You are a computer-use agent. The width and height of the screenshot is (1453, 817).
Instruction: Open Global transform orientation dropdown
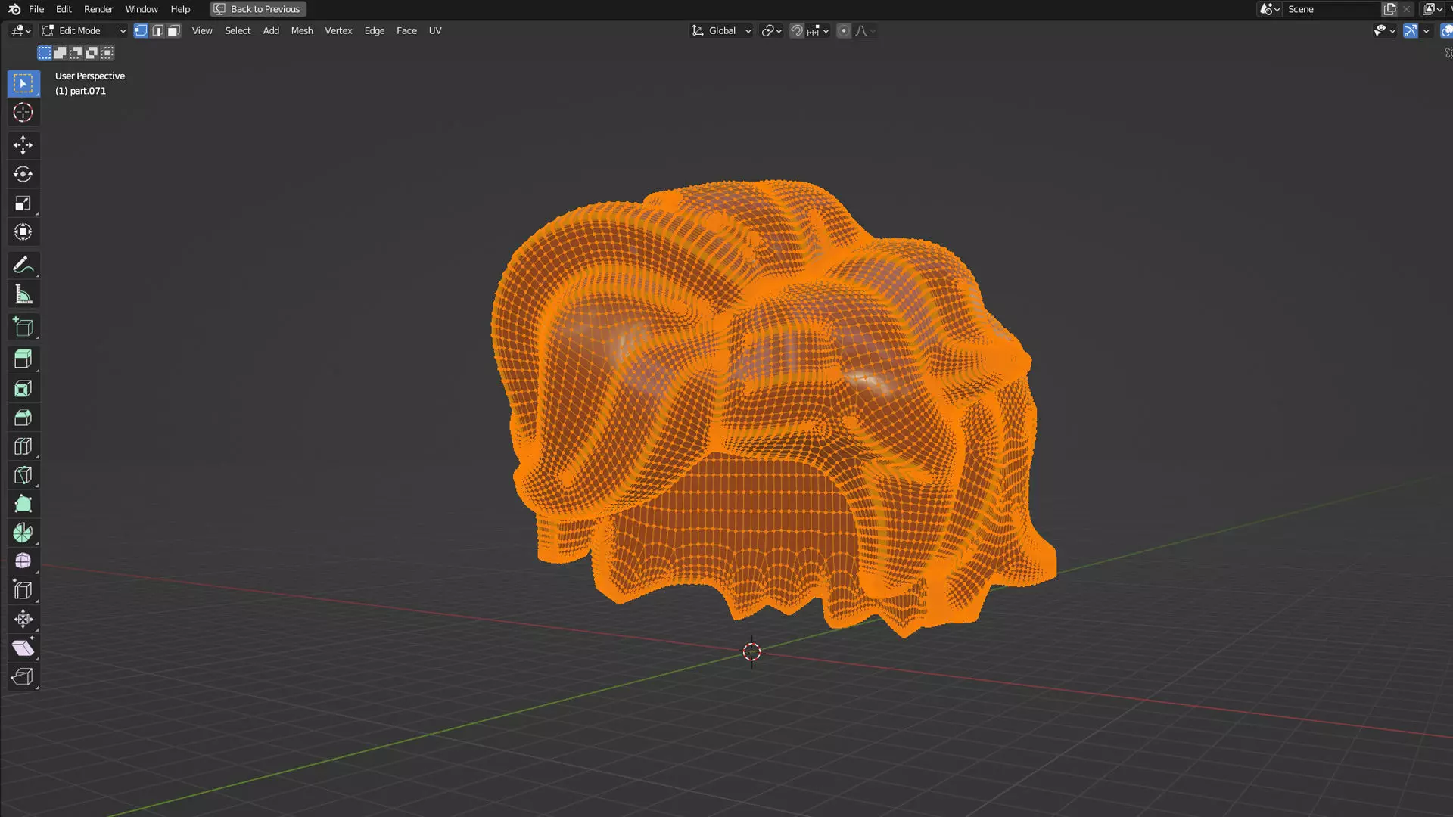pyautogui.click(x=721, y=31)
